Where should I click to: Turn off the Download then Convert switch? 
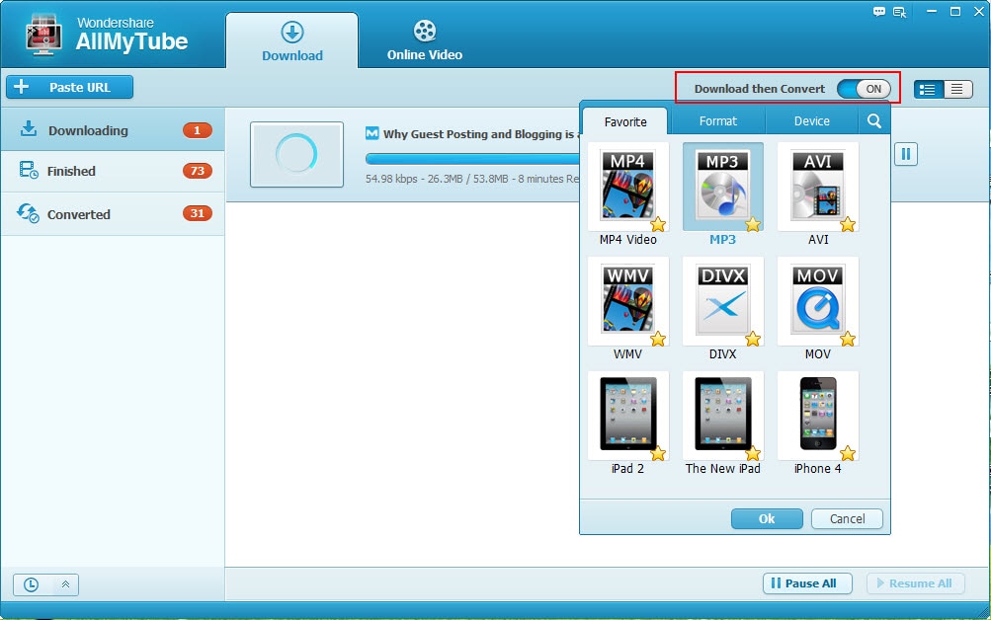click(x=864, y=89)
